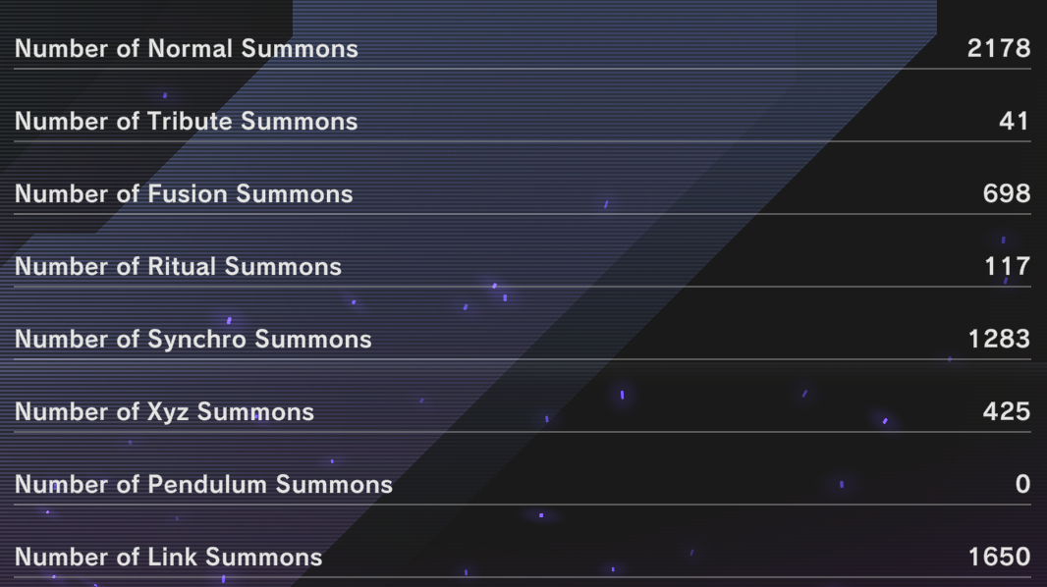The height and width of the screenshot is (587, 1047).
Task: Click the 41 tribute summons count
Action: coord(1014,122)
